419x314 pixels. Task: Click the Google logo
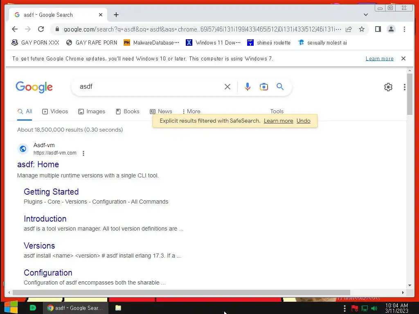point(34,87)
